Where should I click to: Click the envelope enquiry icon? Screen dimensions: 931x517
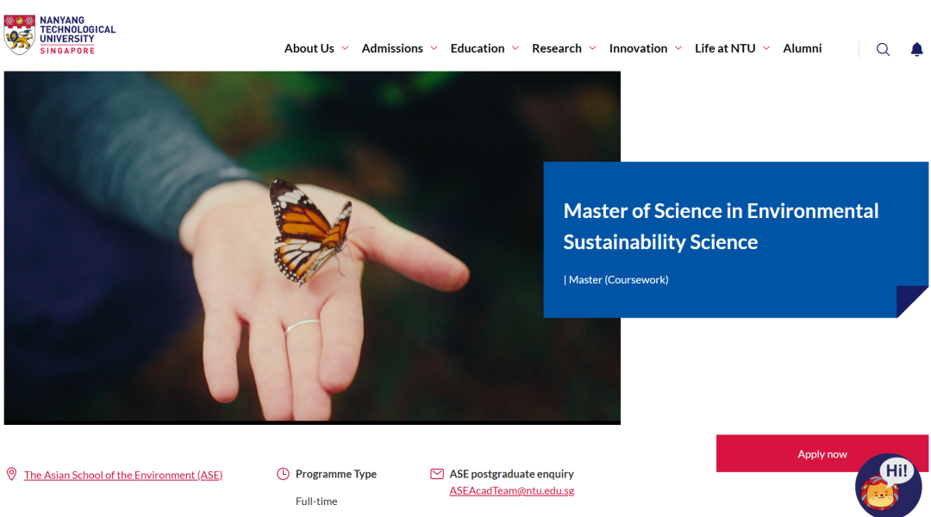coord(436,474)
